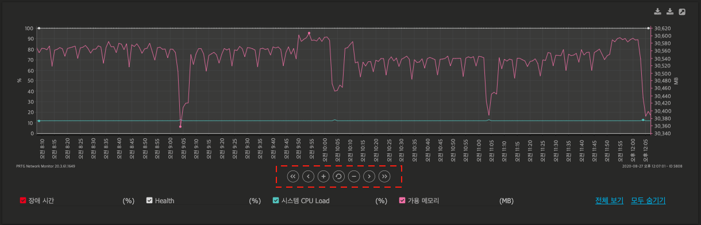Jump far forward with double-right arrow button
Viewport: 701px width, 225px height.
point(384,176)
